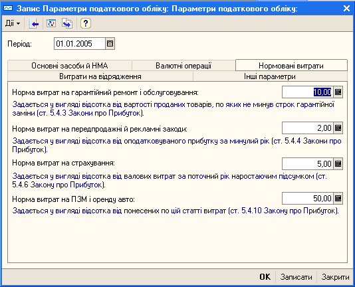Open calculator for ПЗМ і оренду авто field

coord(338,199)
